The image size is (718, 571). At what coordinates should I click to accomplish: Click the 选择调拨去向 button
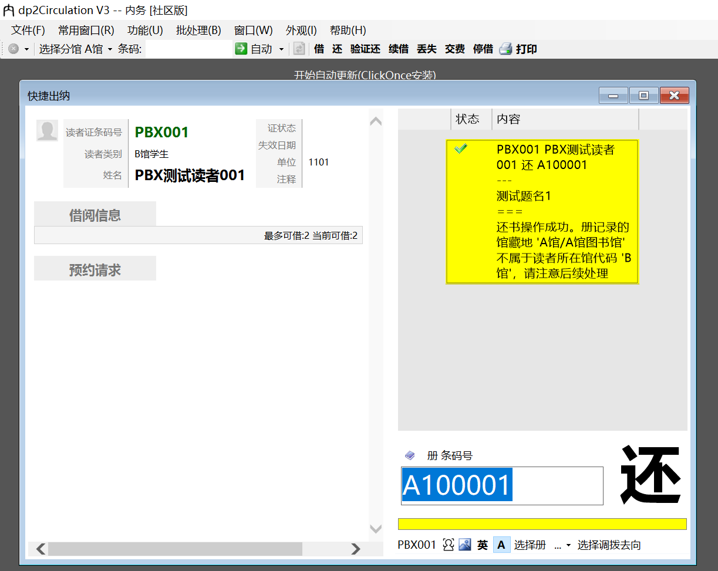(609, 545)
